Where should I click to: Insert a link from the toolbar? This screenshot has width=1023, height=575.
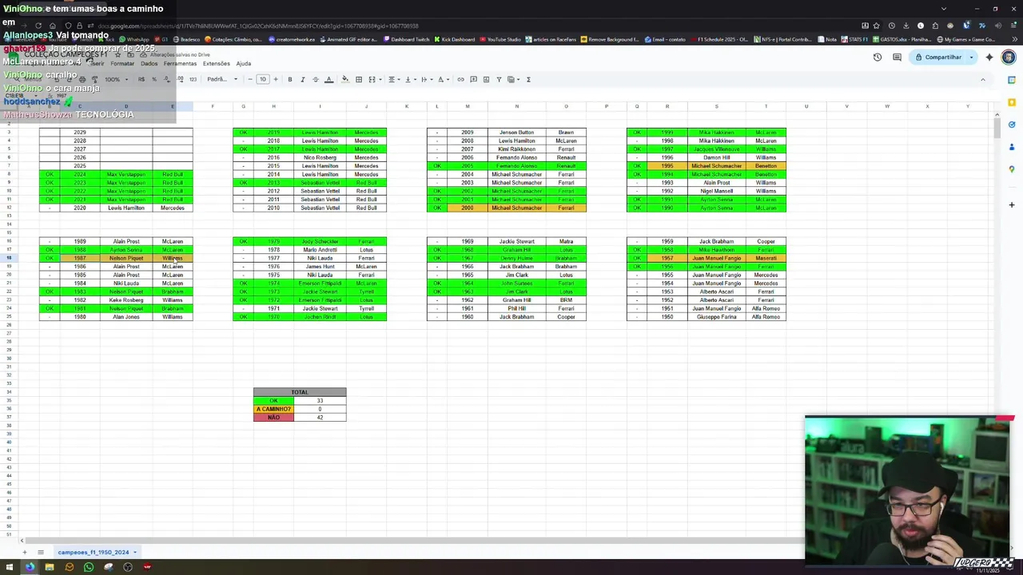click(460, 79)
